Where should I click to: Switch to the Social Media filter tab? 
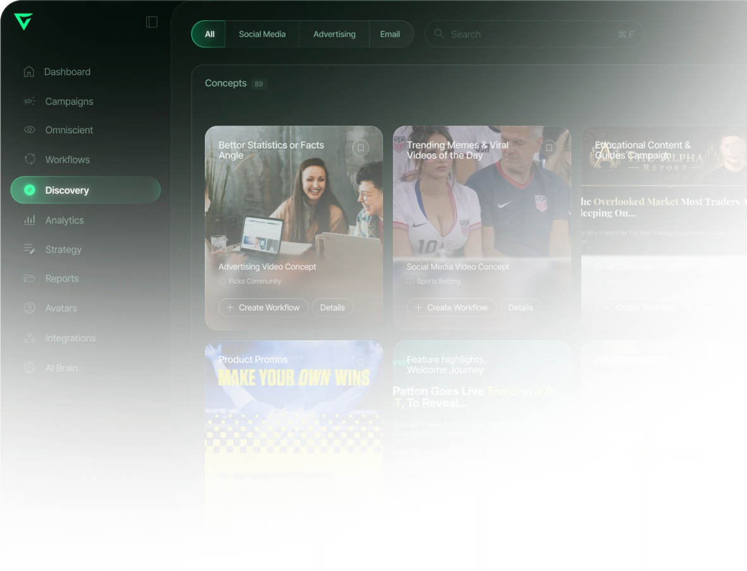pyautogui.click(x=262, y=33)
